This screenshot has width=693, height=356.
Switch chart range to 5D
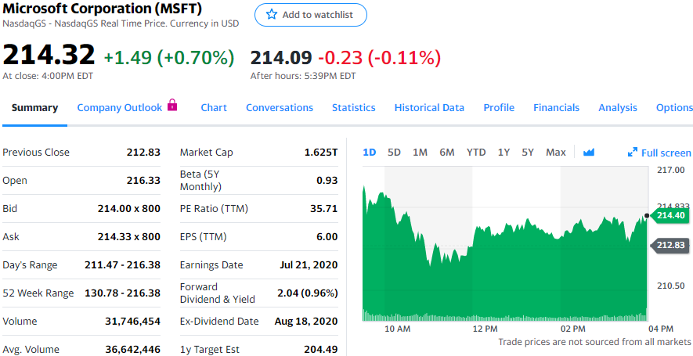pyautogui.click(x=395, y=153)
